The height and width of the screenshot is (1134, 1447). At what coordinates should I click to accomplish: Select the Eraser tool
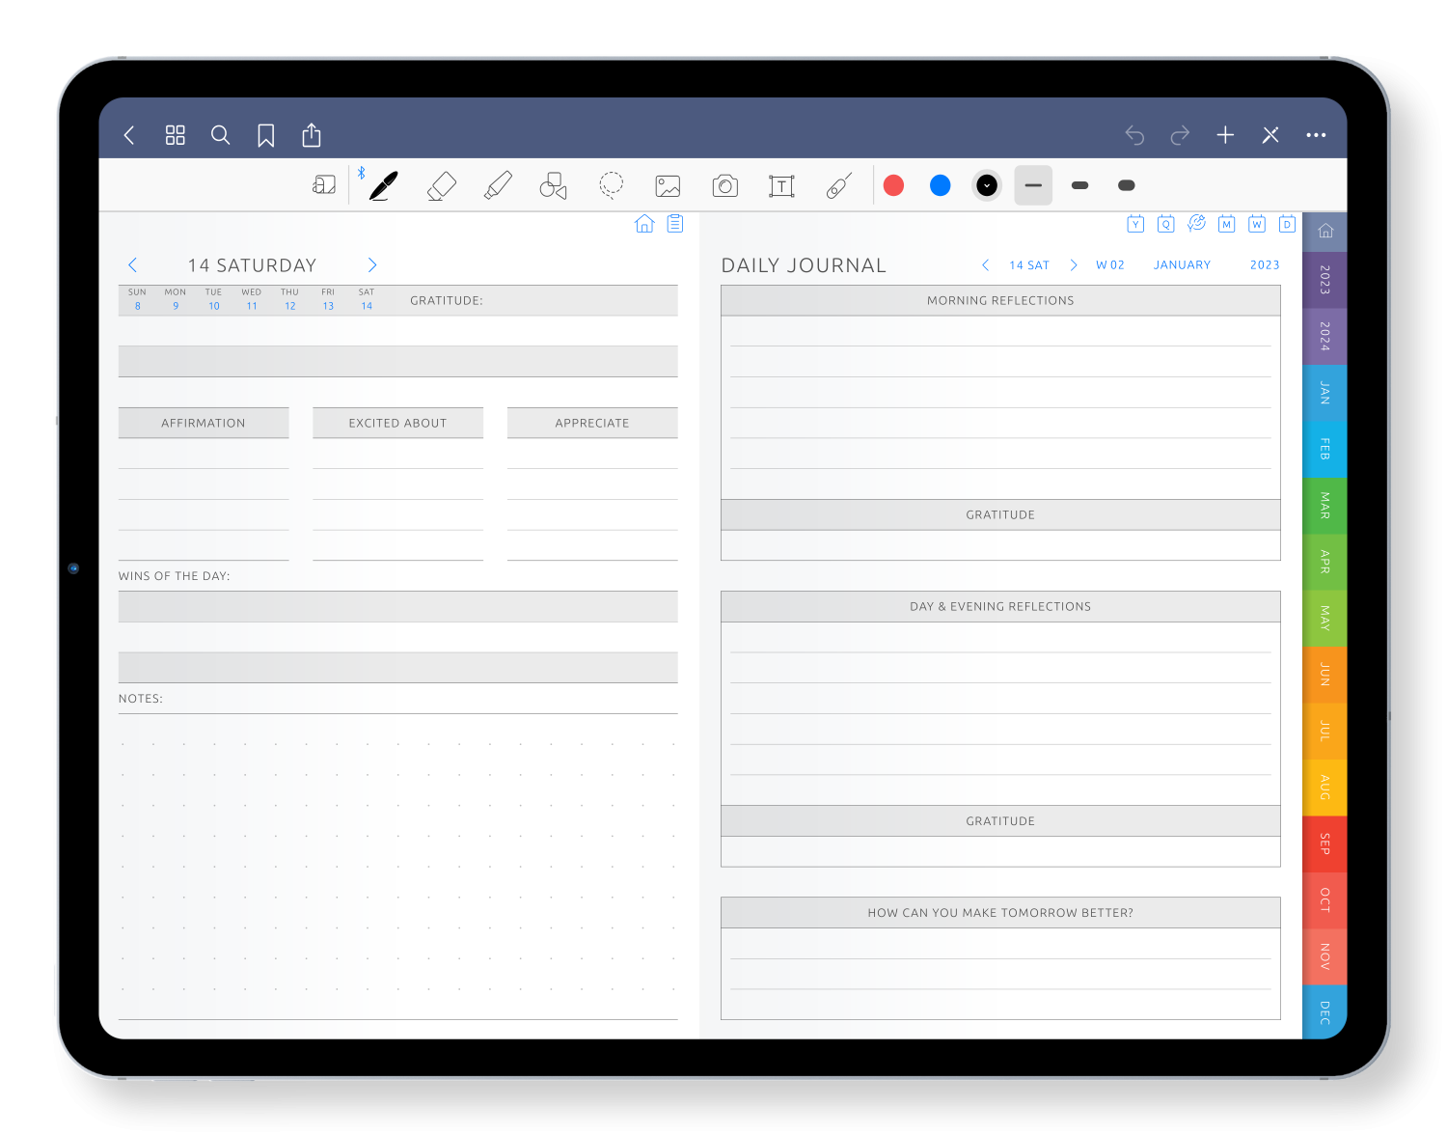(441, 185)
